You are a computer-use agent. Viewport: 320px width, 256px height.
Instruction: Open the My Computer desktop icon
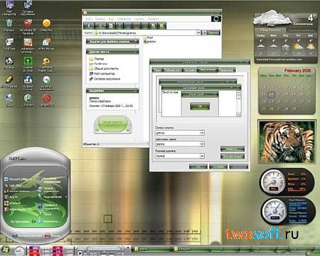tap(9, 7)
